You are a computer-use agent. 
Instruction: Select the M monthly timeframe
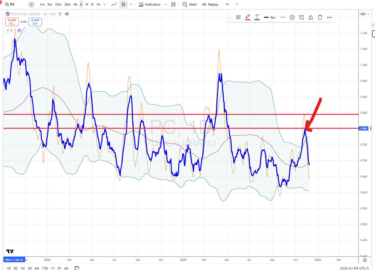(92, 5)
